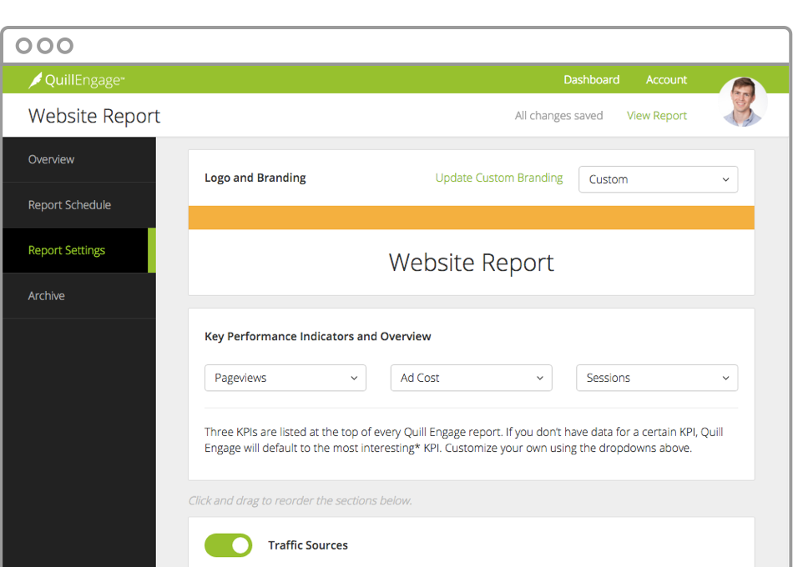793x567 pixels.
Task: Open the Ad Cost KPI dropdown
Action: (471, 378)
